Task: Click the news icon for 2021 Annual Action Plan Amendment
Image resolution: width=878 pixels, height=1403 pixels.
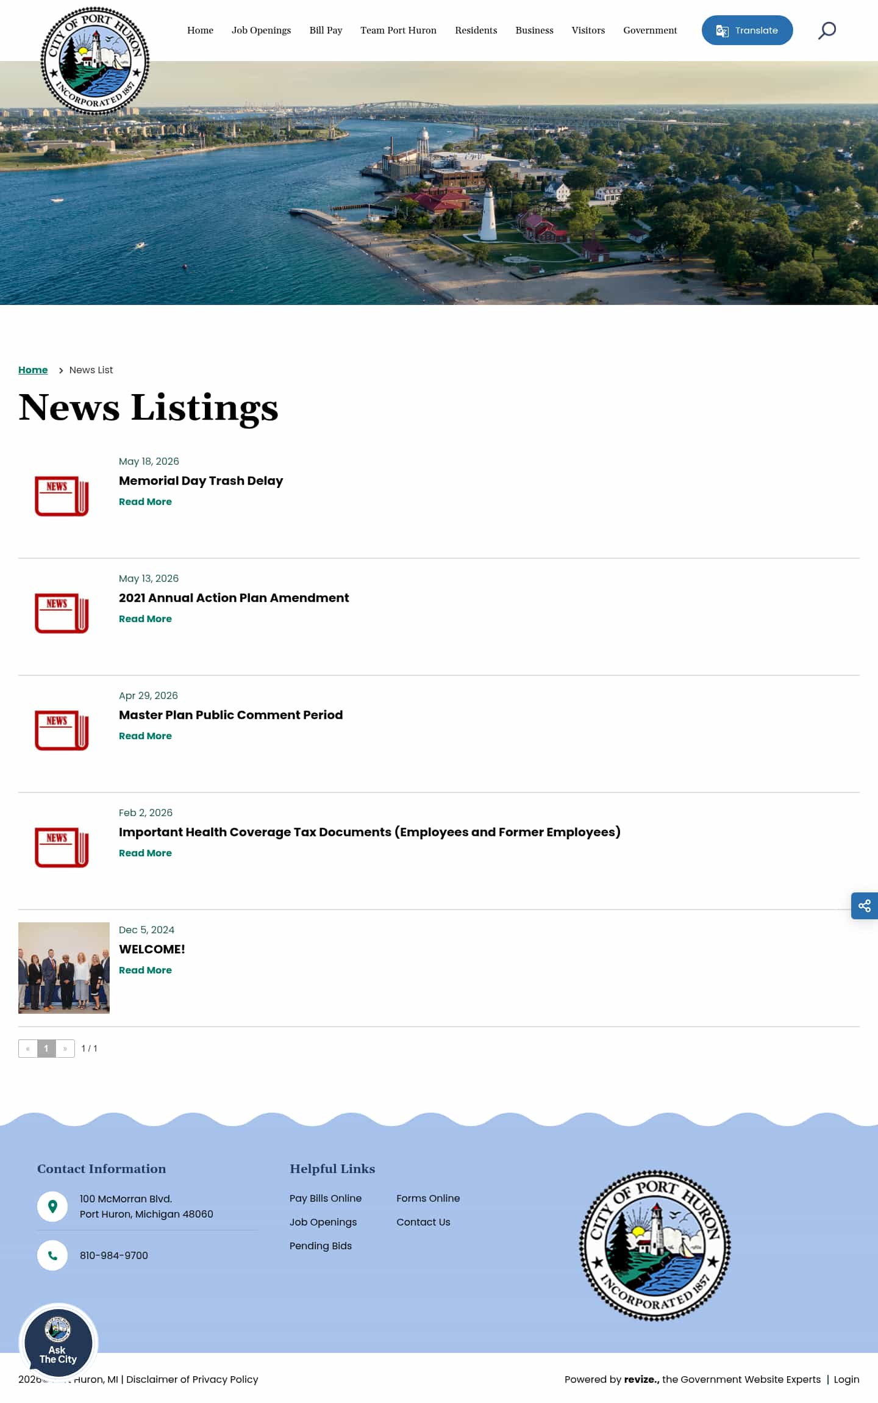Action: point(62,613)
